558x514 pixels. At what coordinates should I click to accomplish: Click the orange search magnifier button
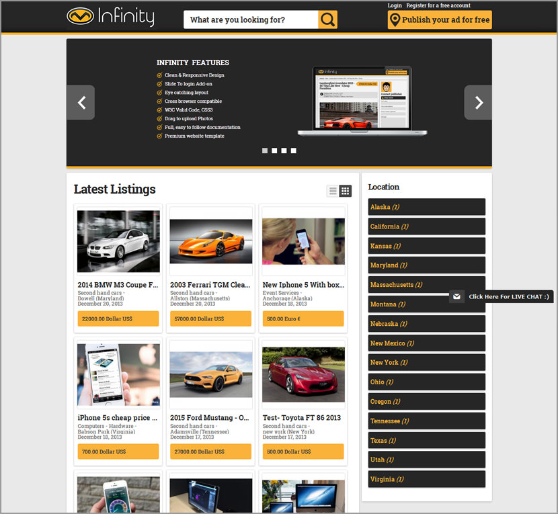327,19
